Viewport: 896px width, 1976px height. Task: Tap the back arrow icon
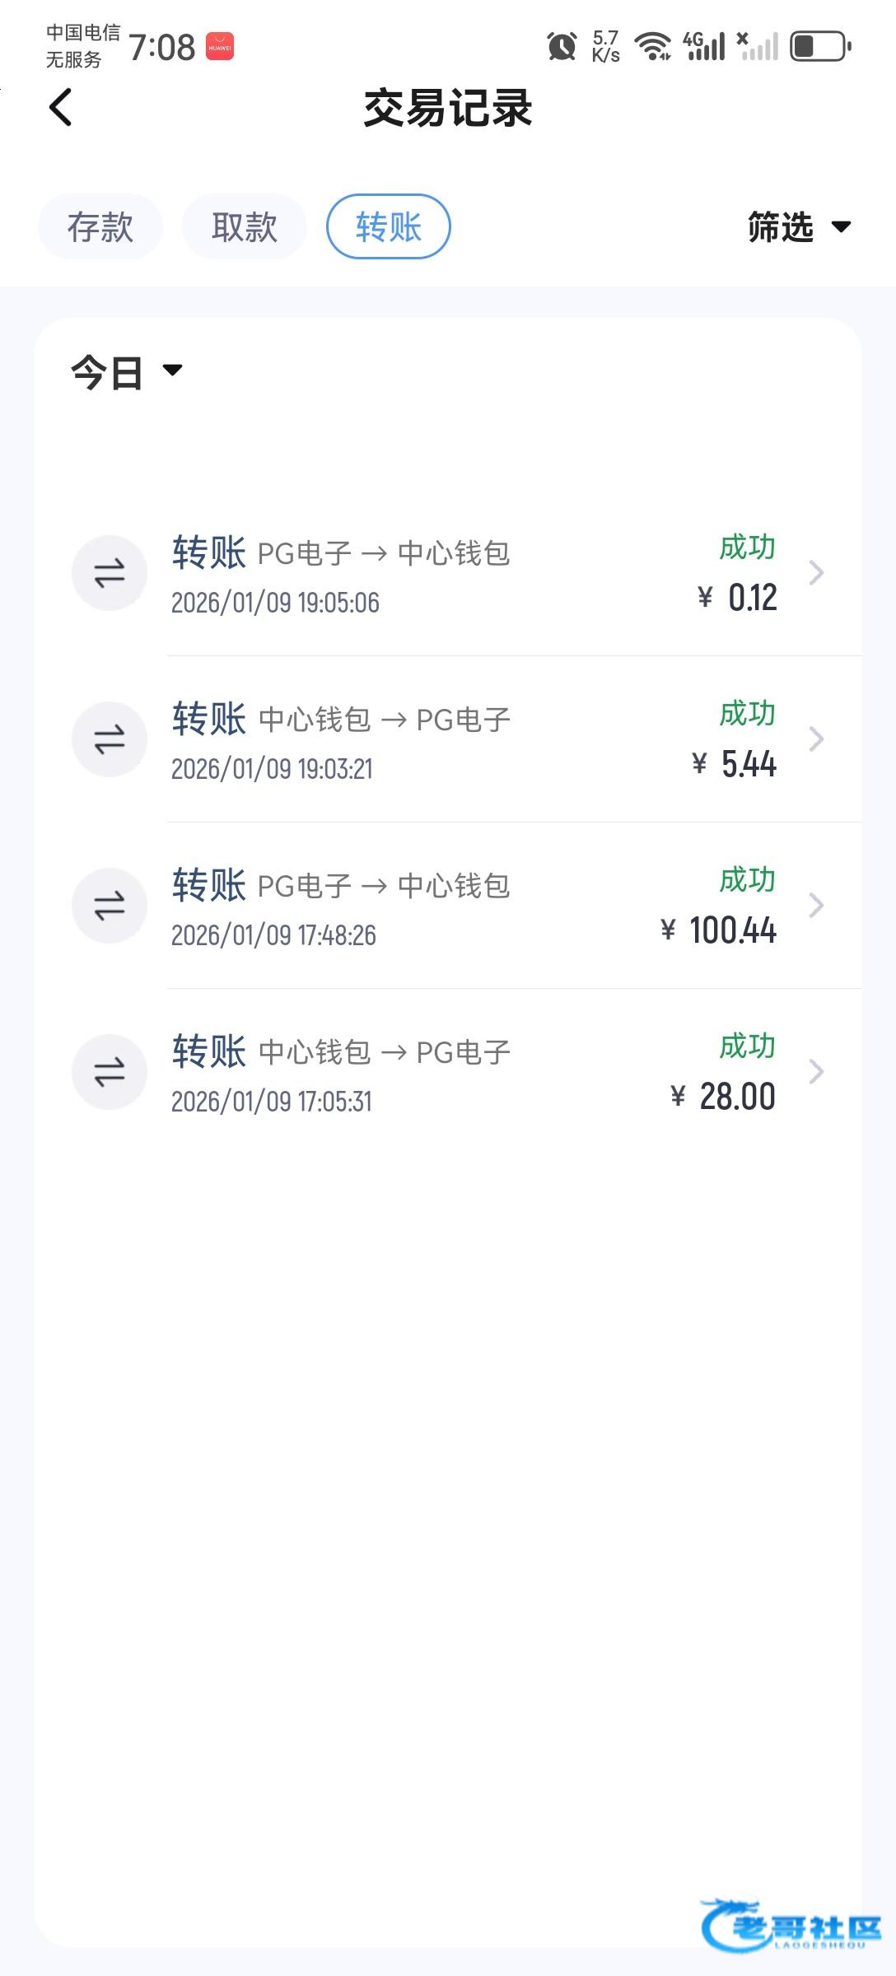(61, 108)
